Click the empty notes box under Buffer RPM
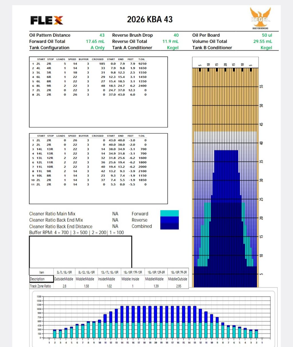 80,252
